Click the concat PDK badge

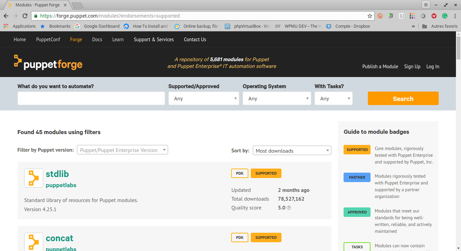(240, 237)
